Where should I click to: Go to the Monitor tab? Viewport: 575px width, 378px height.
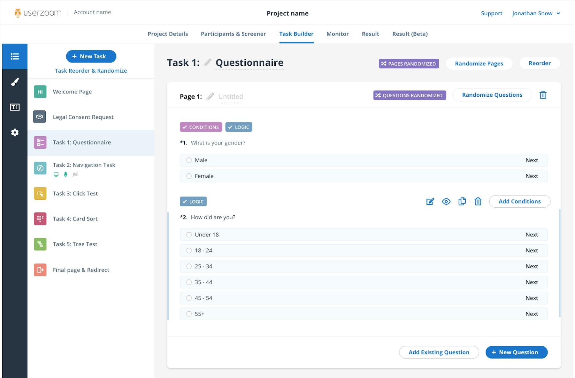pyautogui.click(x=337, y=34)
